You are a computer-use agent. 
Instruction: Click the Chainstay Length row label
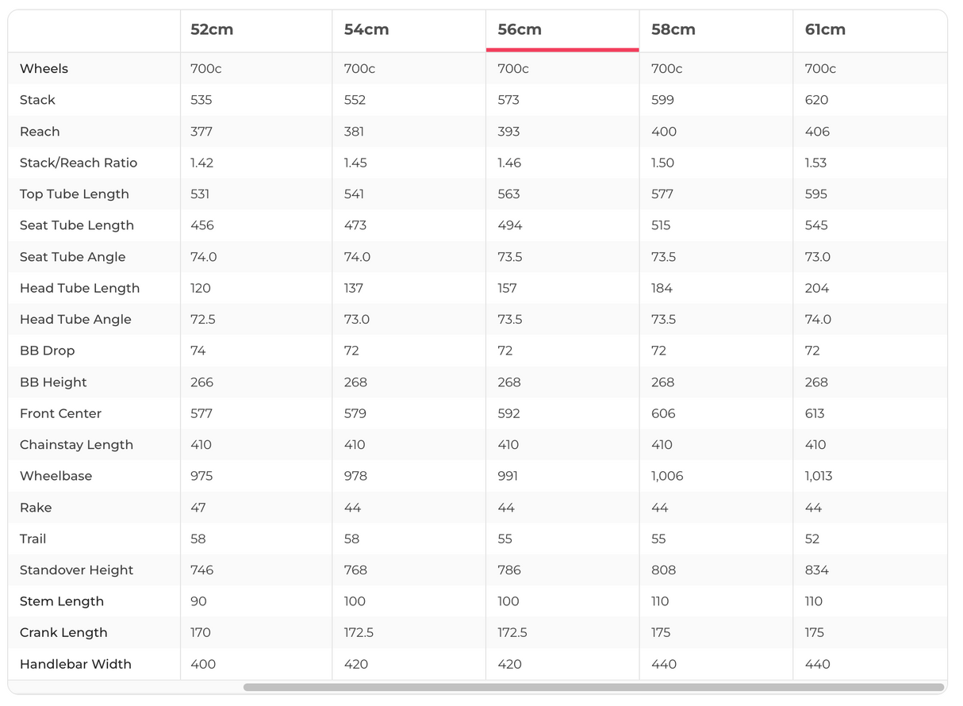(x=76, y=445)
